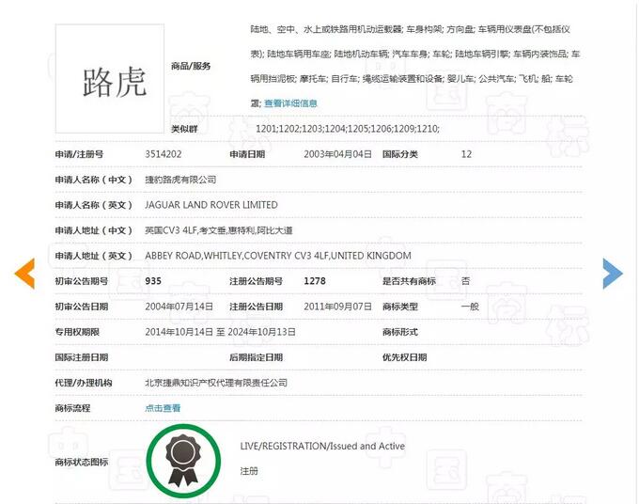This screenshot has width=639, height=504.
Task: Open the 查看详细信息 link for goods
Action: (x=290, y=103)
